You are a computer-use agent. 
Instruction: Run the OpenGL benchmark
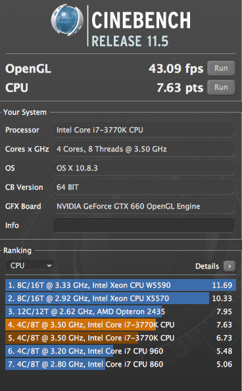coord(221,68)
